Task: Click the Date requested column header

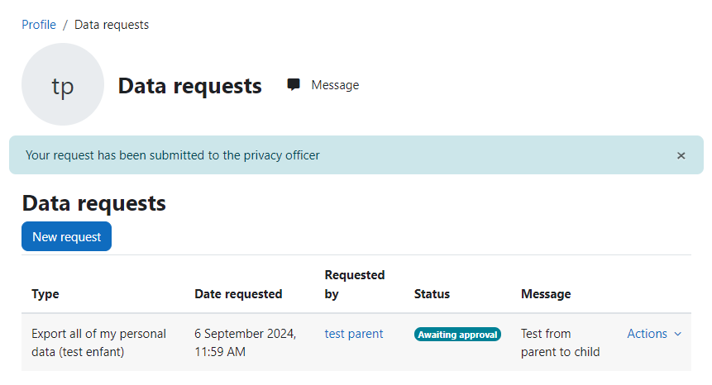Action: [x=238, y=294]
